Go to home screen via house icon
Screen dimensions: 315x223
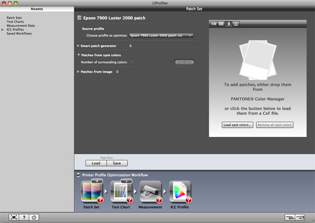click(x=34, y=218)
